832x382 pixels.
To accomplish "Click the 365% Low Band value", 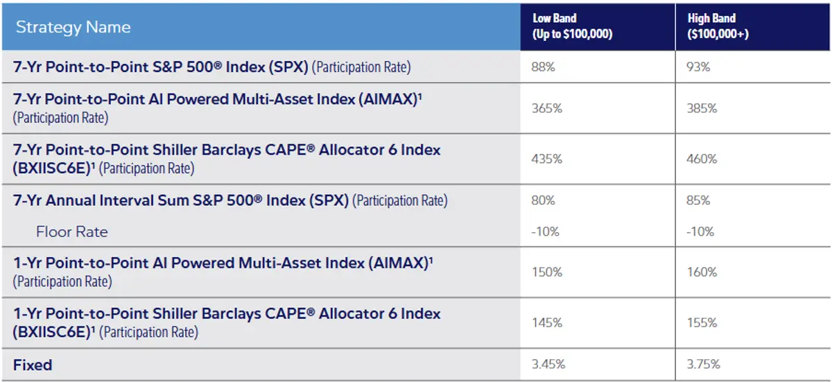I will click(546, 109).
